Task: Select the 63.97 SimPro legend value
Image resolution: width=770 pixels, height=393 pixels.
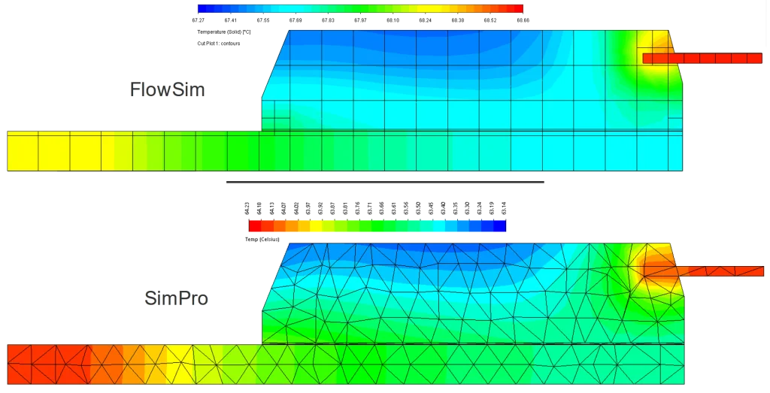Action: pyautogui.click(x=308, y=208)
